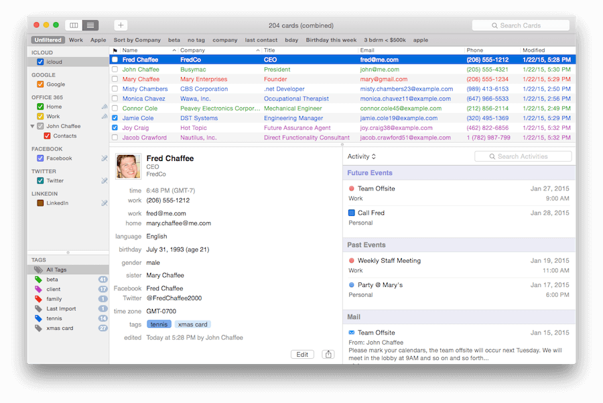
Task: Click the red family tag icon
Action: [x=38, y=299]
